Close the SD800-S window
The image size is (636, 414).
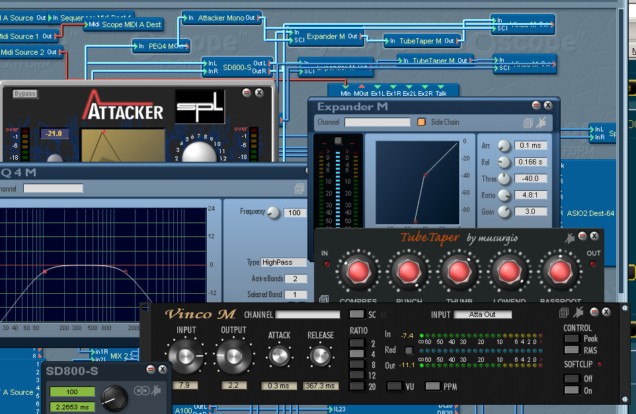(163, 369)
